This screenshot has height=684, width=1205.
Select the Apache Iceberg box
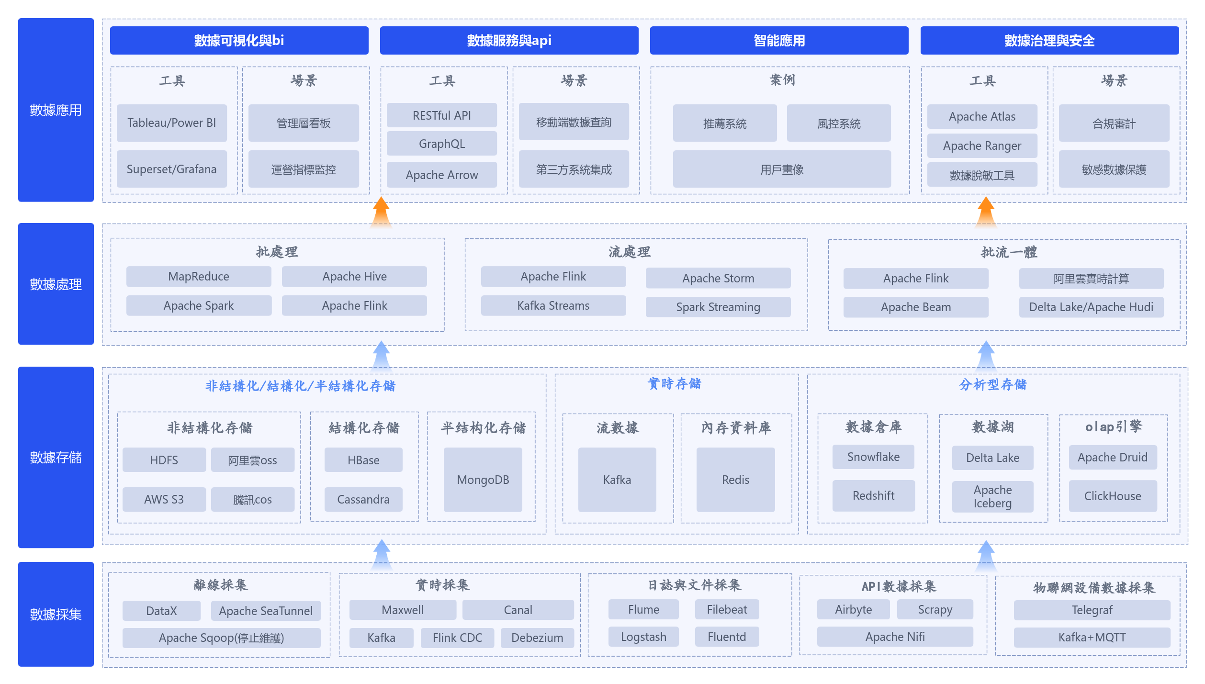point(992,496)
